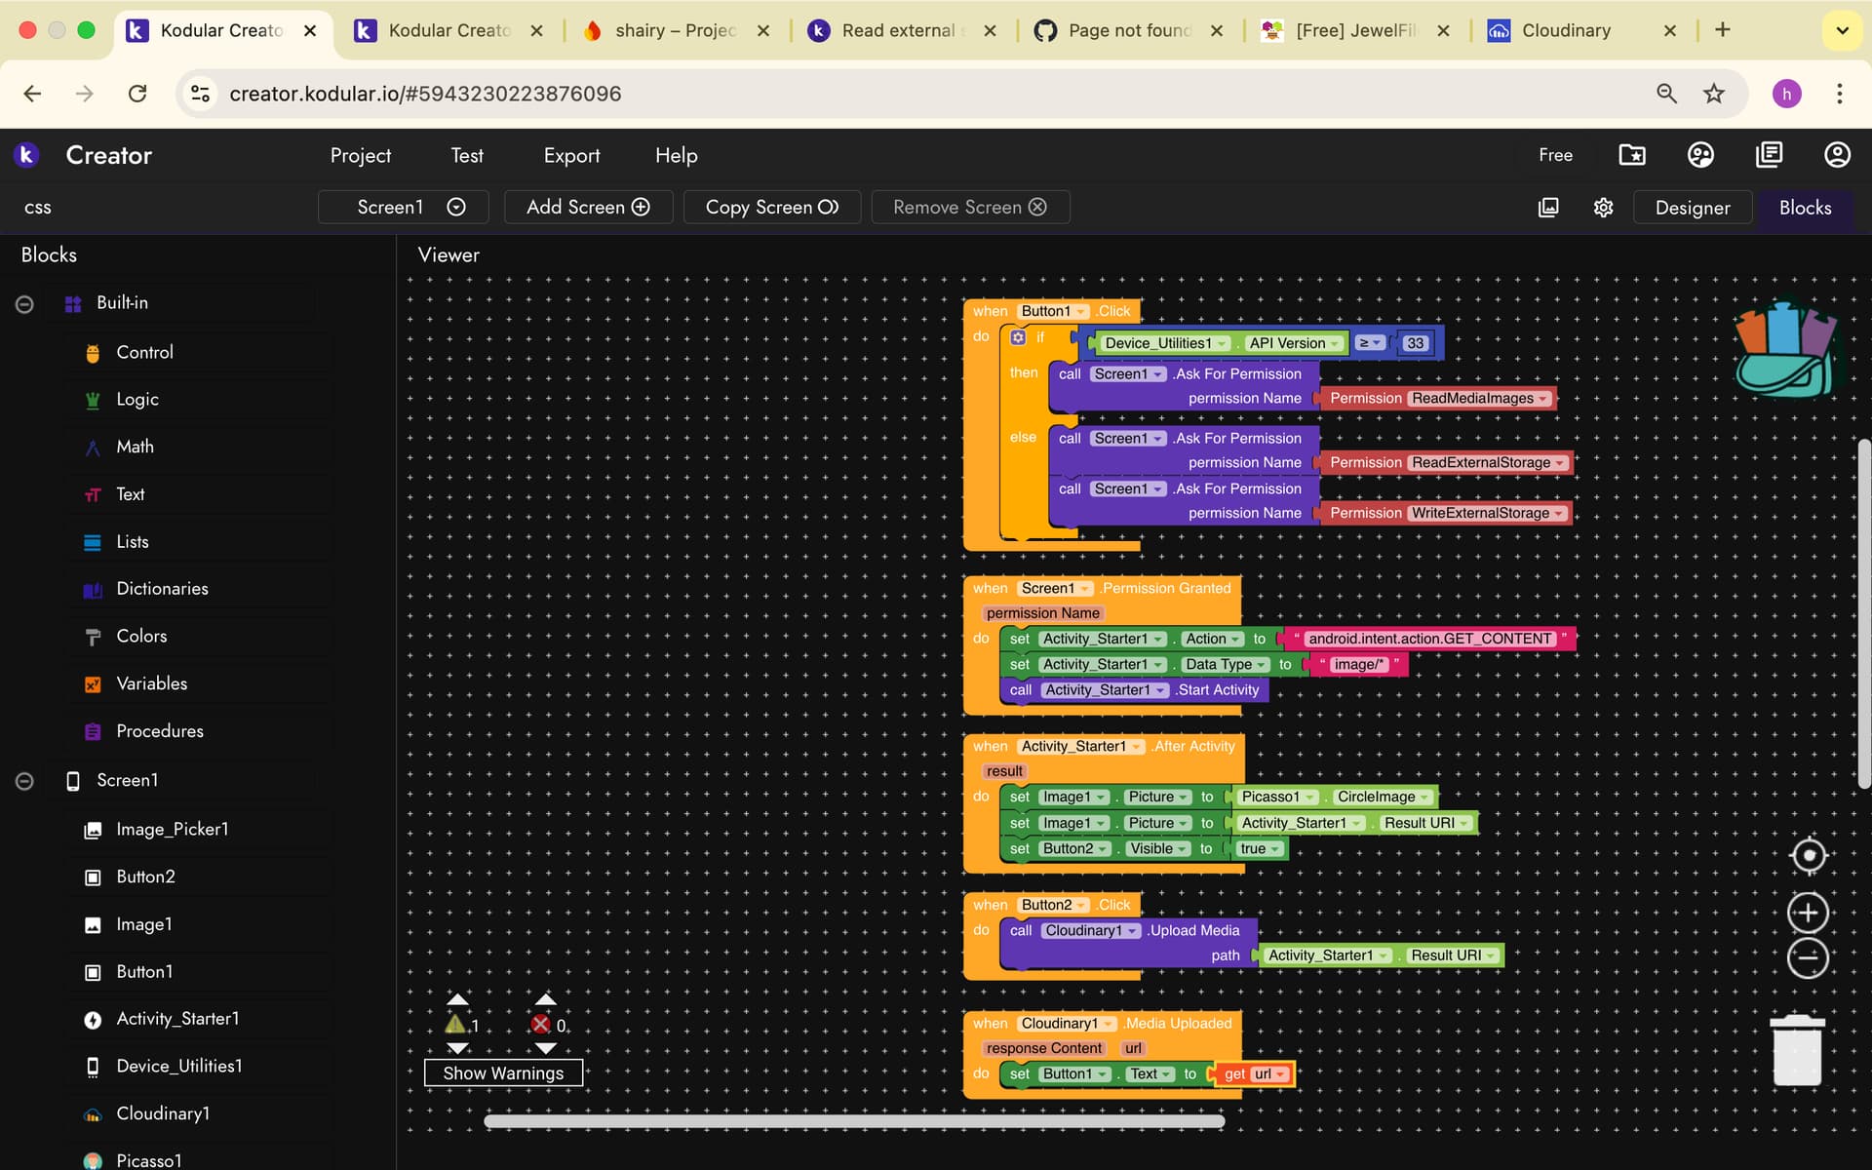Collapse the Built-in blocks section
This screenshot has width=1872, height=1170.
pyautogui.click(x=24, y=304)
